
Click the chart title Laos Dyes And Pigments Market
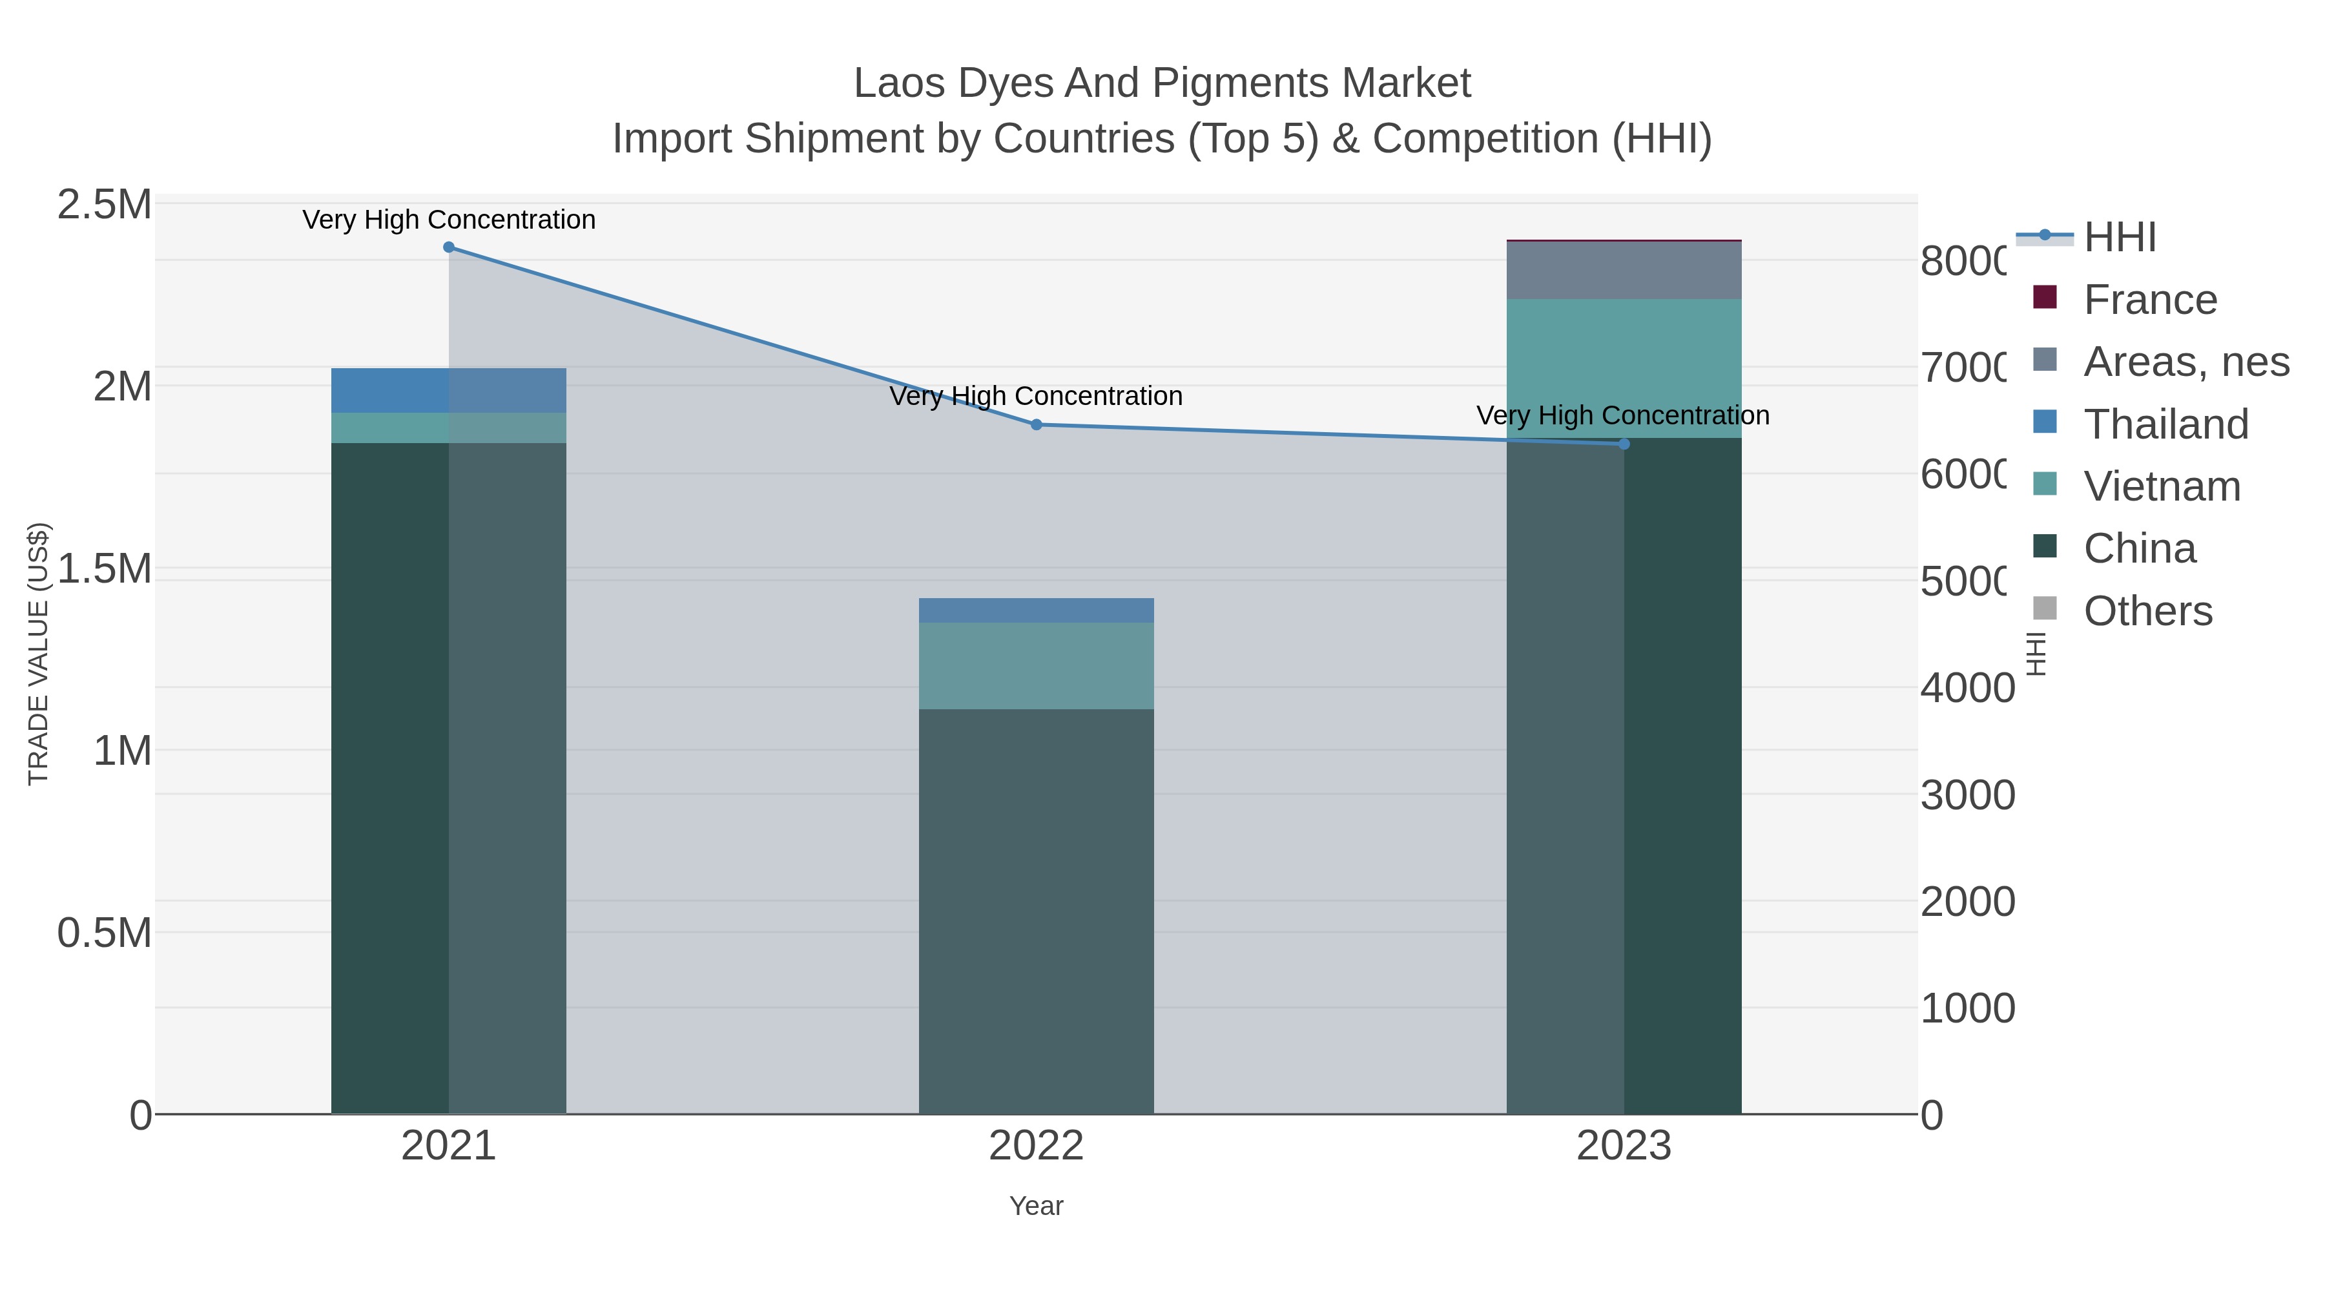coord(1162,83)
